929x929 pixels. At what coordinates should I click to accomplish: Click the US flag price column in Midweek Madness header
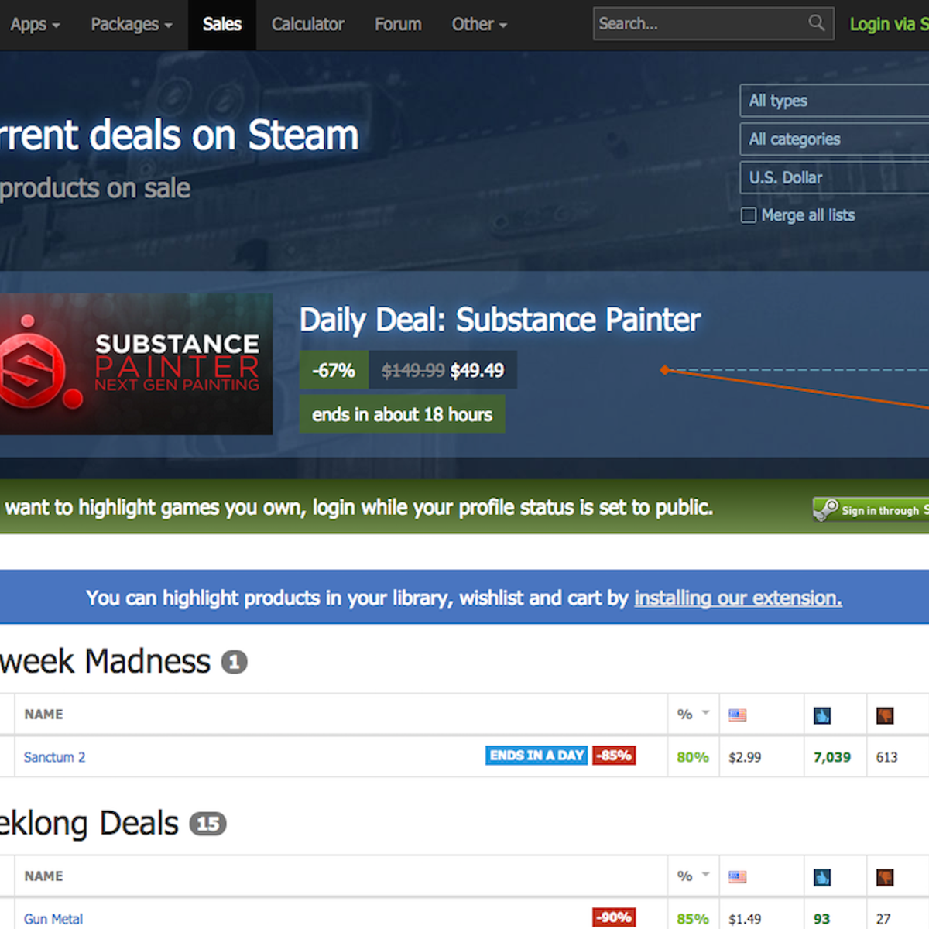(x=737, y=715)
